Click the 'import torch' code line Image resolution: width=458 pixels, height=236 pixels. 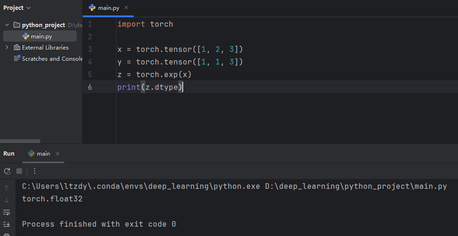point(145,24)
